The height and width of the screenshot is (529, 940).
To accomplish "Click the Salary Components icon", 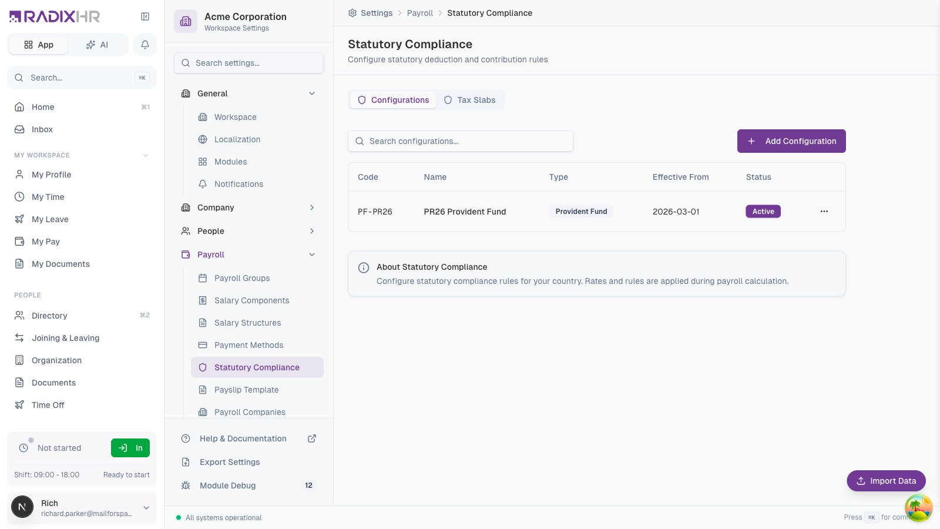I will click(x=203, y=300).
